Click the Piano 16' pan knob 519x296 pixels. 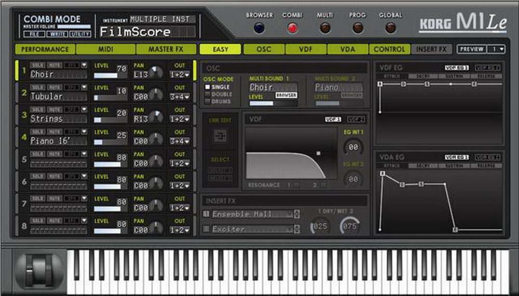[x=156, y=139]
